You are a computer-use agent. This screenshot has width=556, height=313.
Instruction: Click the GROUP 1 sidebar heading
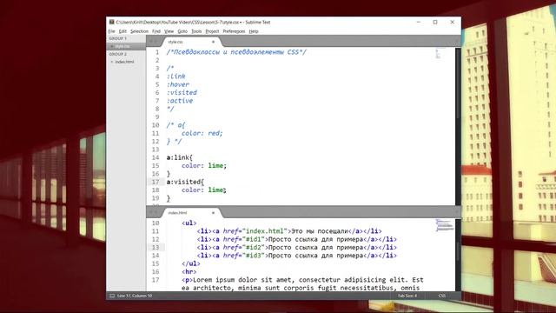(118, 38)
